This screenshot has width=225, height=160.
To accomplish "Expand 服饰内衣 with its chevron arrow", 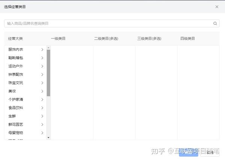I will click(42, 50).
